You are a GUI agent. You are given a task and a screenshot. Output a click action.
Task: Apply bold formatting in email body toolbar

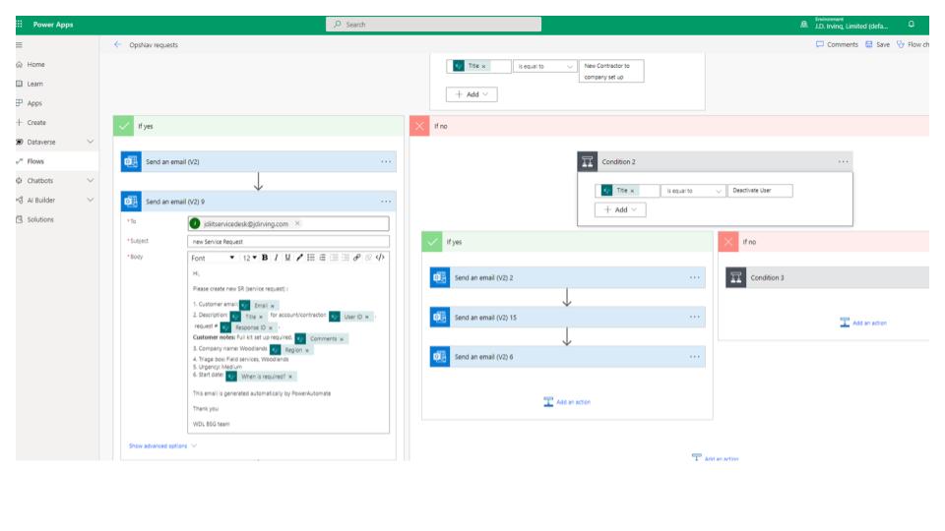point(265,258)
